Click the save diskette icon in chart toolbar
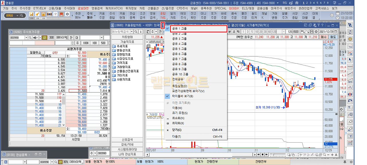The width and height of the screenshot is (367, 165). 312,32
